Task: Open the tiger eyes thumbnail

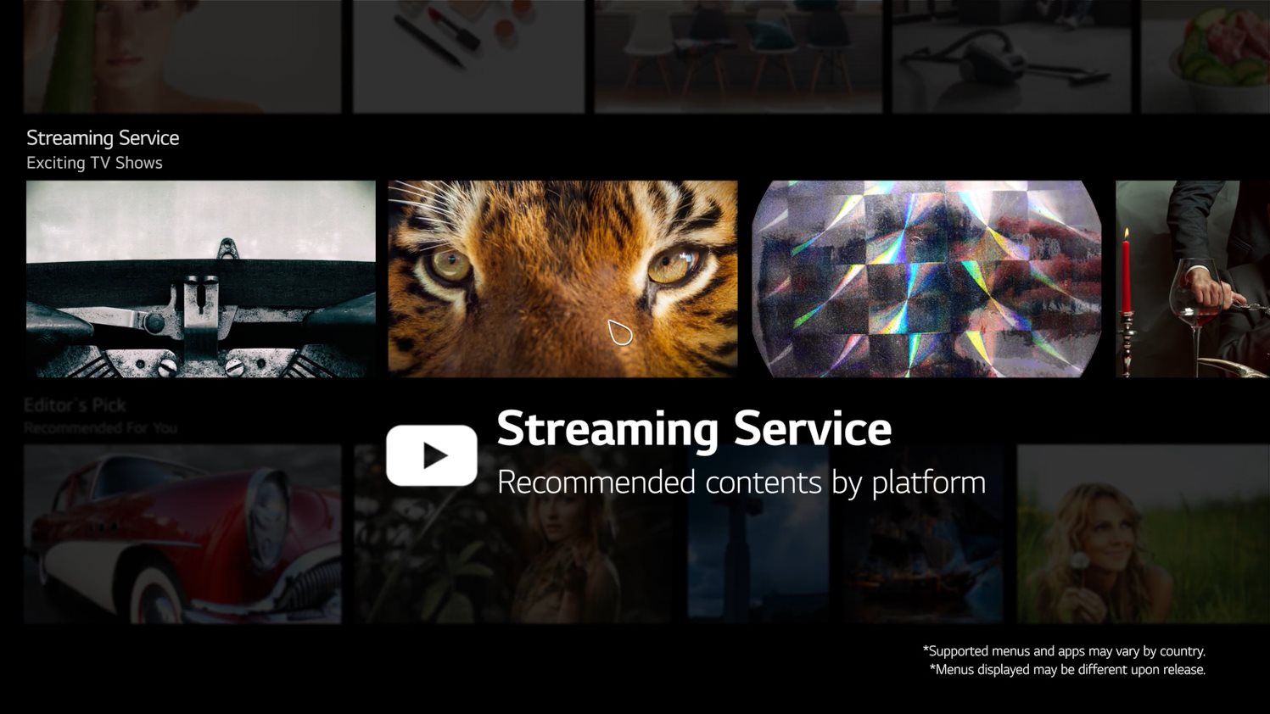Action: point(562,278)
